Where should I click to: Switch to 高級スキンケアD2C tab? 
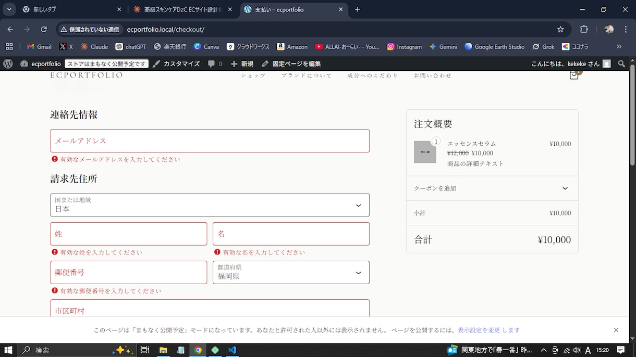click(182, 9)
